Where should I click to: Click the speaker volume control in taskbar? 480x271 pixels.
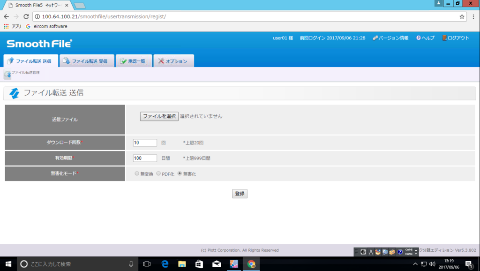click(x=432, y=264)
